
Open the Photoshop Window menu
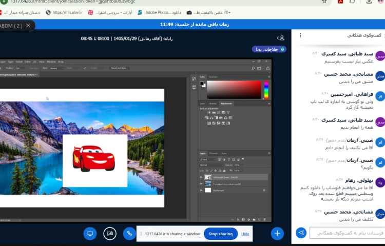click(51, 62)
